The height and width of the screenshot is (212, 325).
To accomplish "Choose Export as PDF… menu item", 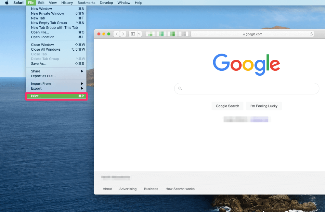I will click(x=56, y=76).
